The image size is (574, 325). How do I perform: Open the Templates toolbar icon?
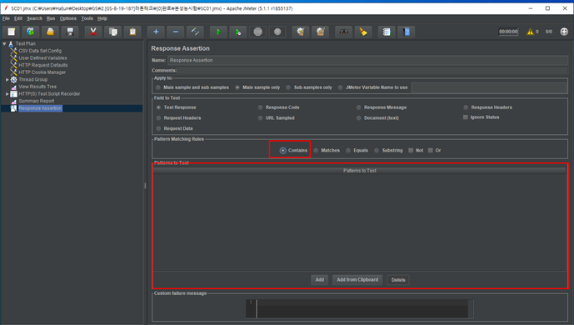tap(31, 32)
